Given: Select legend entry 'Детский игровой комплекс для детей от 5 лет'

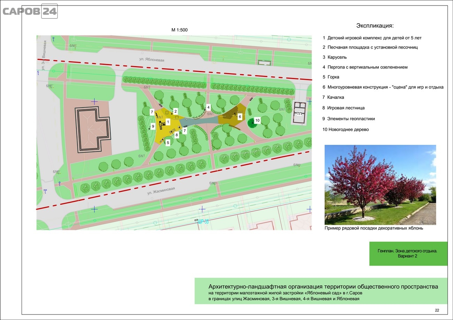Looking at the screenshot, I should point(372,38).
